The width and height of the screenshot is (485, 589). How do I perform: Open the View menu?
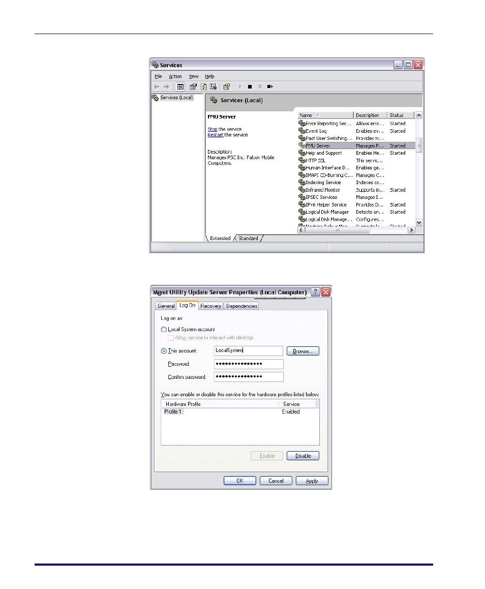(x=193, y=76)
